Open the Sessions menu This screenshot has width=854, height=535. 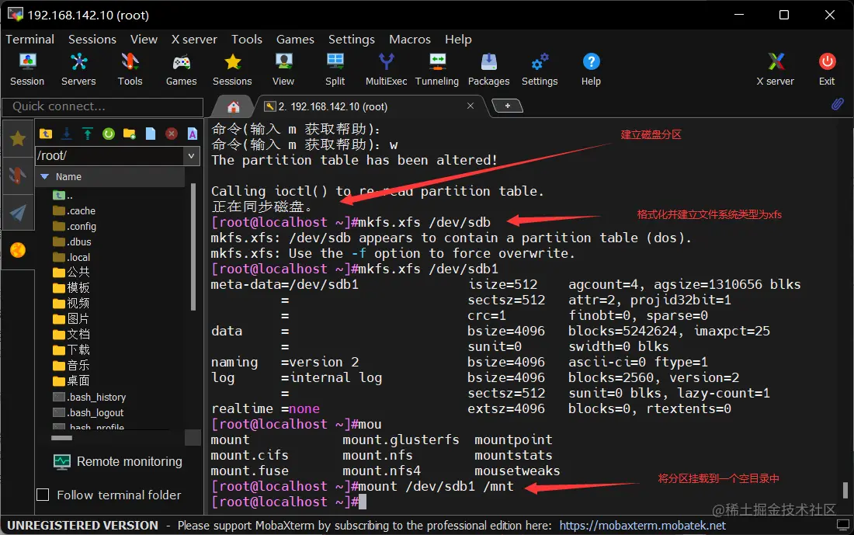[92, 40]
